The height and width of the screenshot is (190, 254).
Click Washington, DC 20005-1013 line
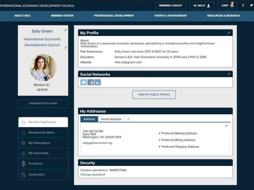pyautogui.click(x=102, y=137)
